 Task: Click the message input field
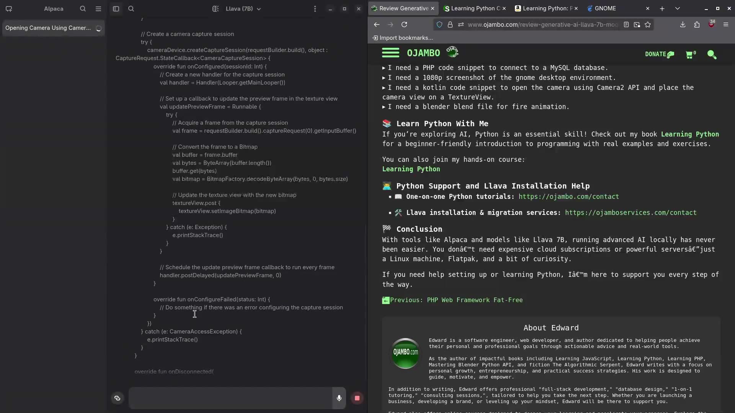(230, 398)
